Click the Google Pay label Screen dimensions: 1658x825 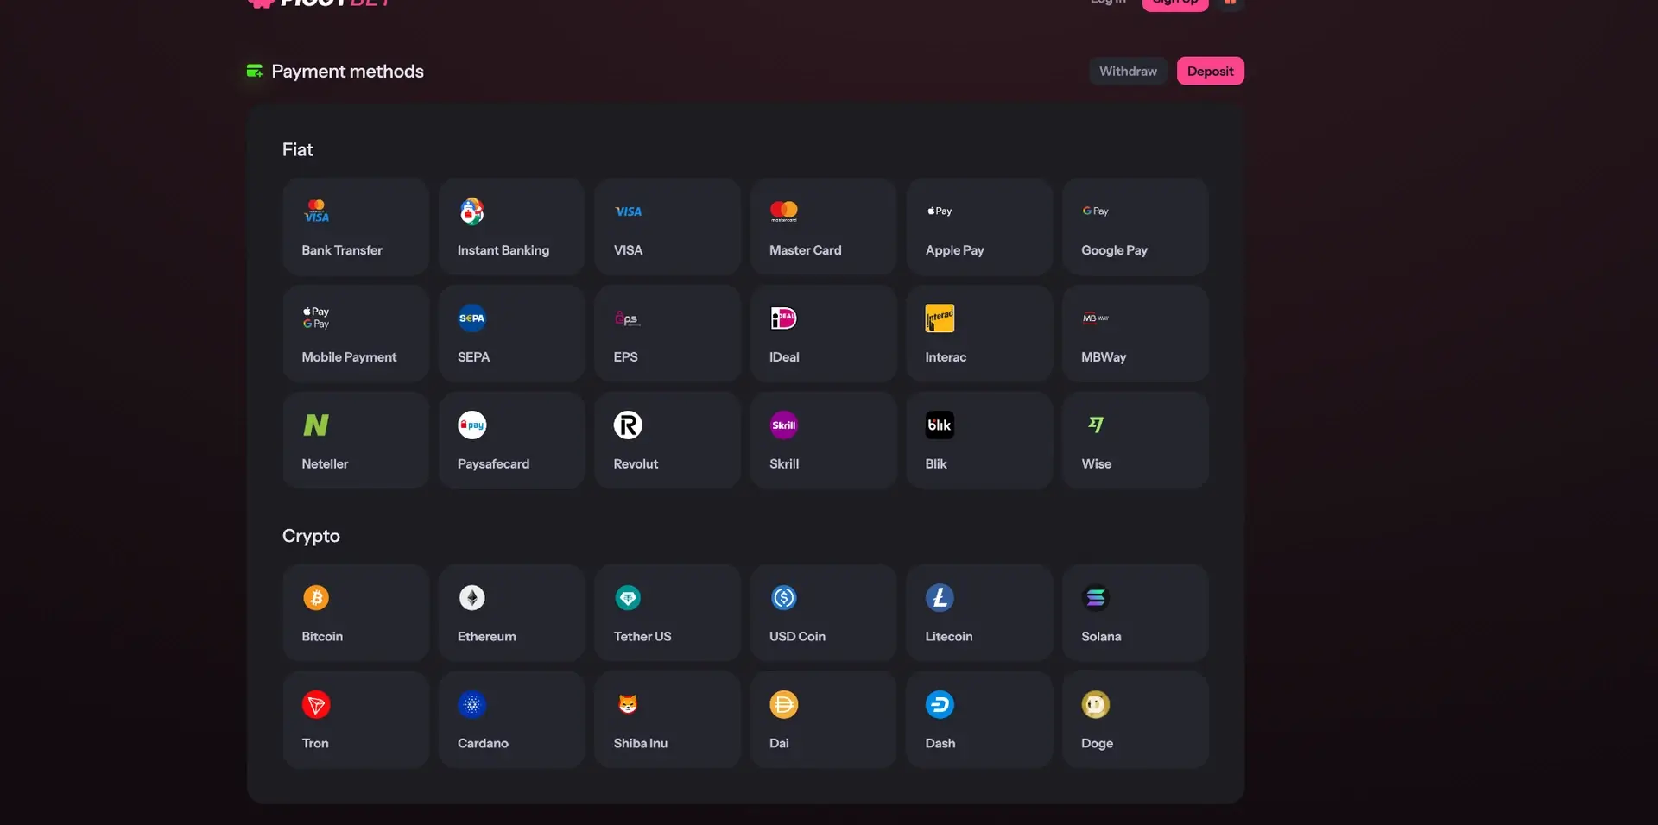click(1114, 250)
